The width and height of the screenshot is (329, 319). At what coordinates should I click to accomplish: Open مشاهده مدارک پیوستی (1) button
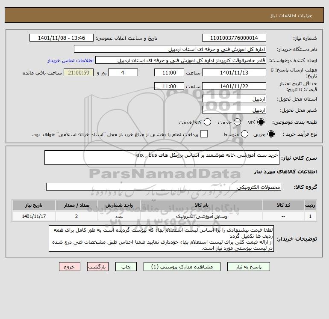click(x=182, y=267)
